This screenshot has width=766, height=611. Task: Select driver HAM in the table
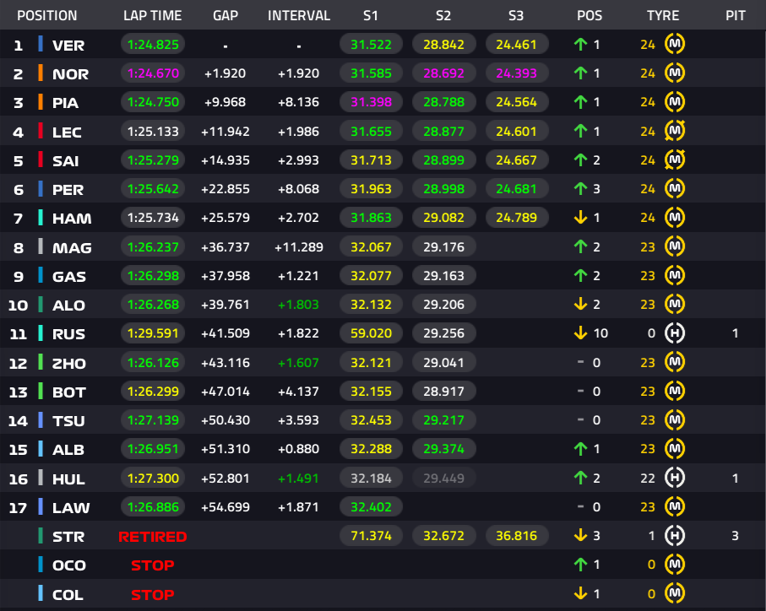click(x=72, y=219)
